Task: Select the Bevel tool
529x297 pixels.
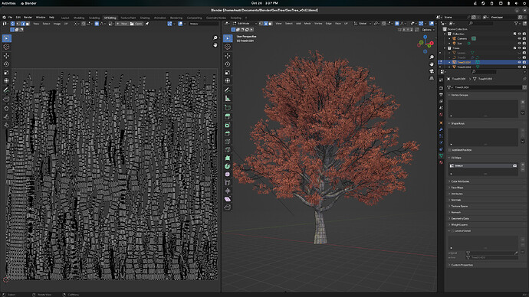Action: (228, 133)
